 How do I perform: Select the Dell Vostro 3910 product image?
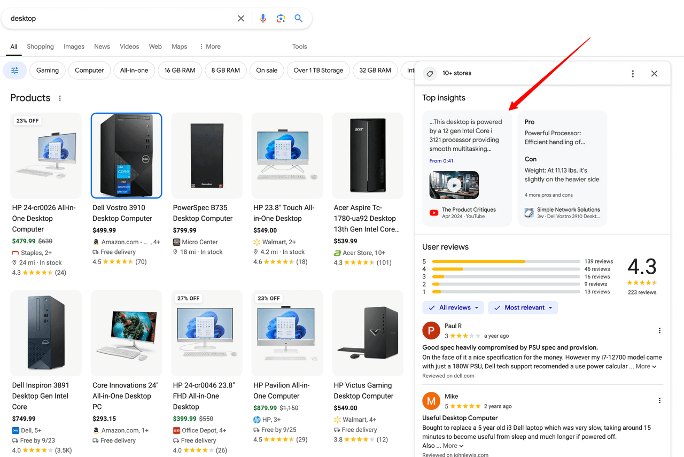coord(126,156)
